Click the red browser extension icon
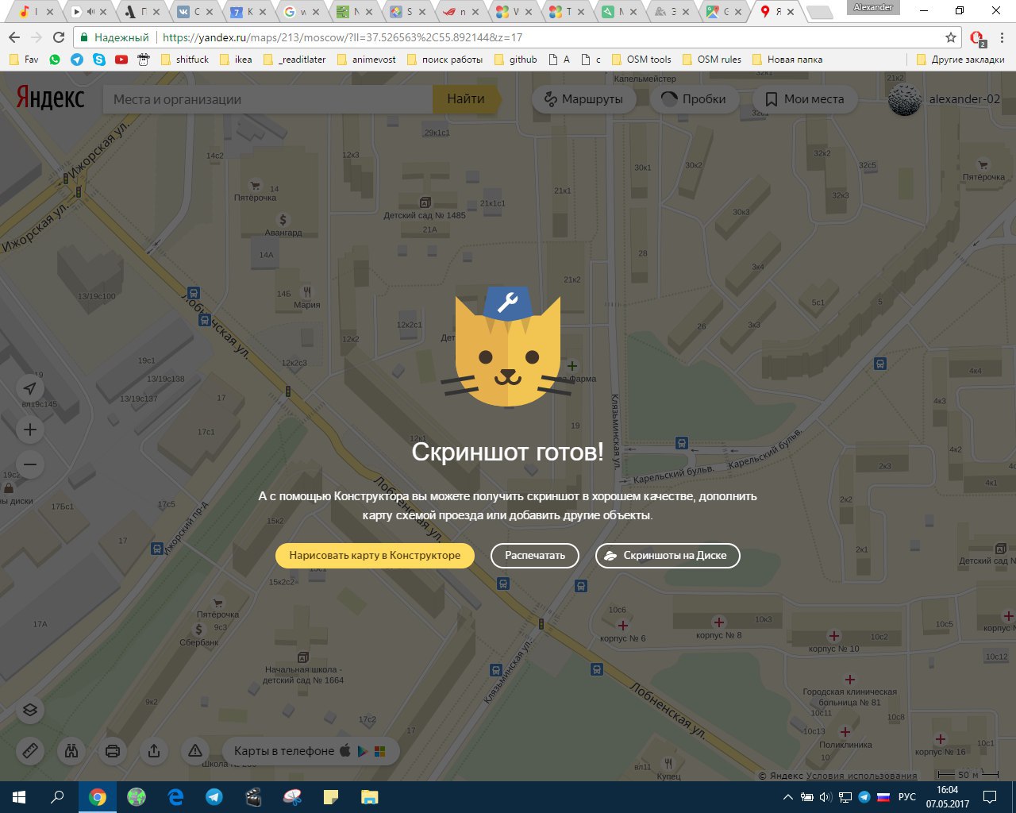The image size is (1016, 813). [978, 37]
